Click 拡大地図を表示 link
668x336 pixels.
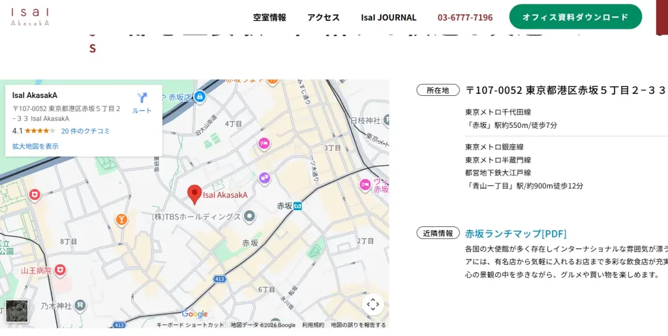pyautogui.click(x=35, y=147)
